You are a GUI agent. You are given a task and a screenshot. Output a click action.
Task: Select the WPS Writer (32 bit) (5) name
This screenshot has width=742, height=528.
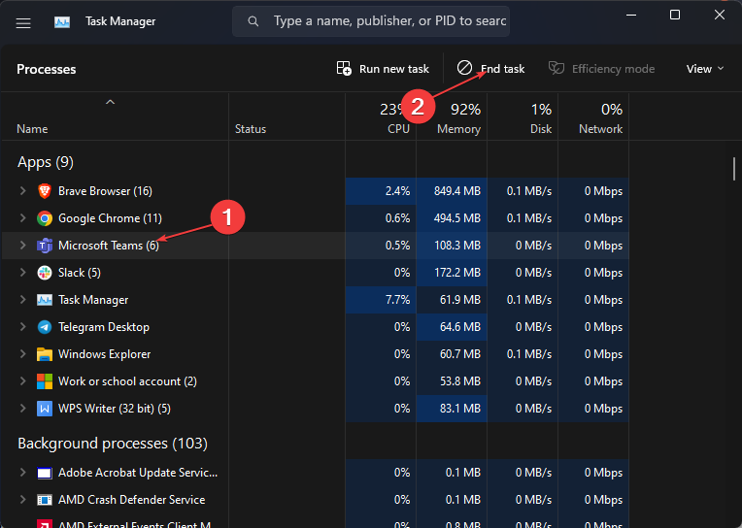(114, 409)
